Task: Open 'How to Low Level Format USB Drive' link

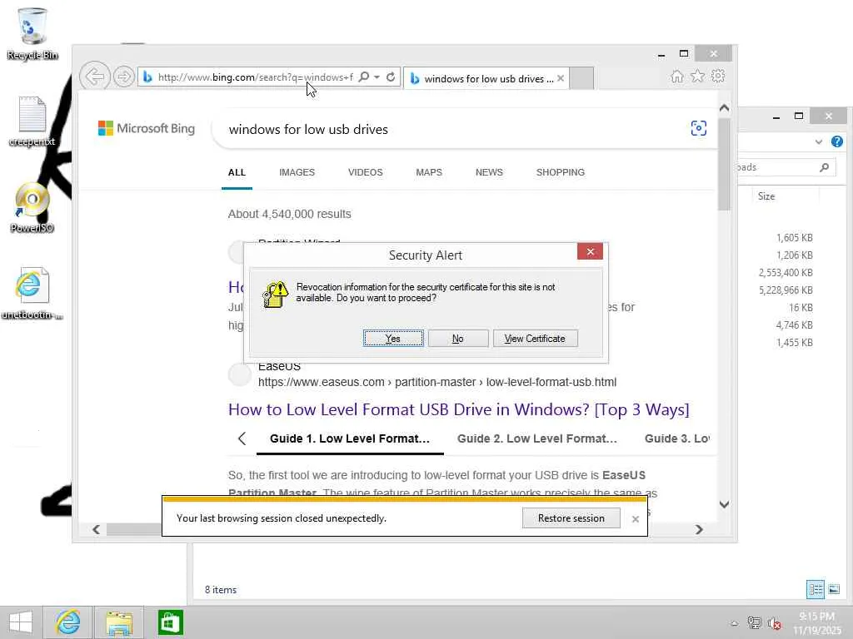Action: pos(459,409)
